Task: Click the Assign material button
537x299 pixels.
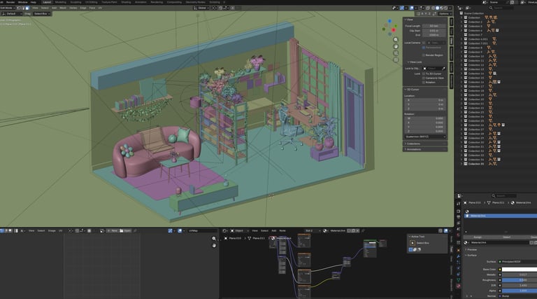Action: (x=478, y=237)
